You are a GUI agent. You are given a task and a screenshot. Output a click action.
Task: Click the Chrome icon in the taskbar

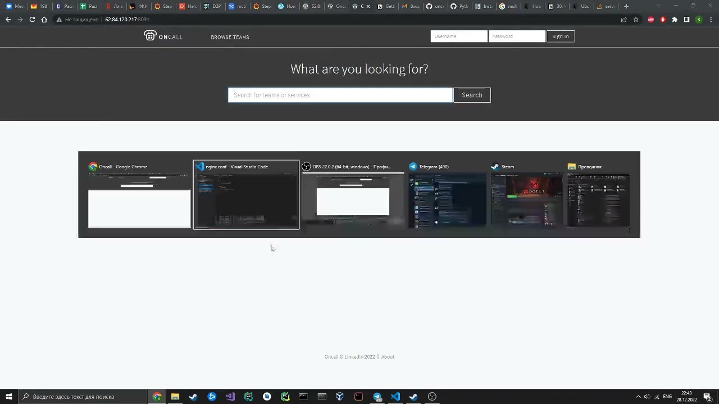[x=157, y=397]
